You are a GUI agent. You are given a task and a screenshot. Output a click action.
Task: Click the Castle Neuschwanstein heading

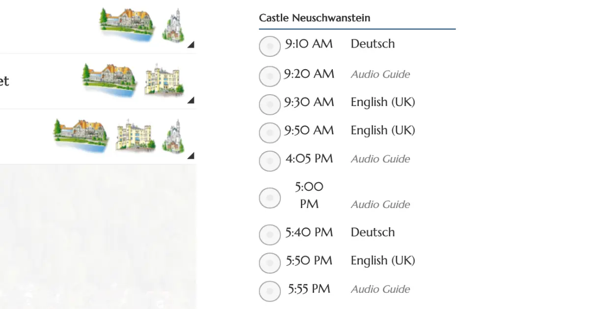tap(315, 18)
